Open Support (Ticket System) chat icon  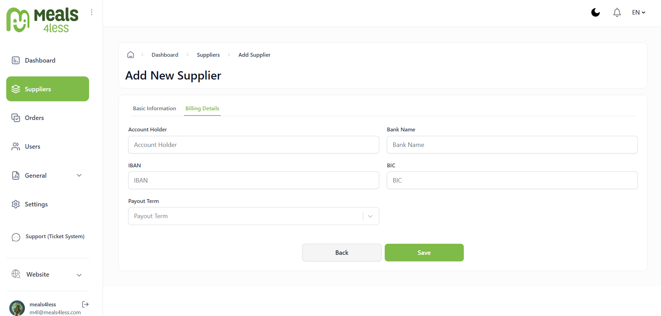[16, 237]
